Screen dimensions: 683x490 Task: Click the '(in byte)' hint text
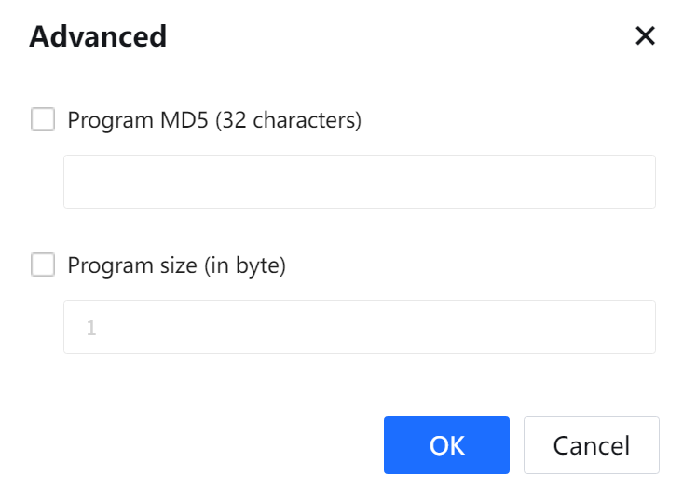(244, 265)
